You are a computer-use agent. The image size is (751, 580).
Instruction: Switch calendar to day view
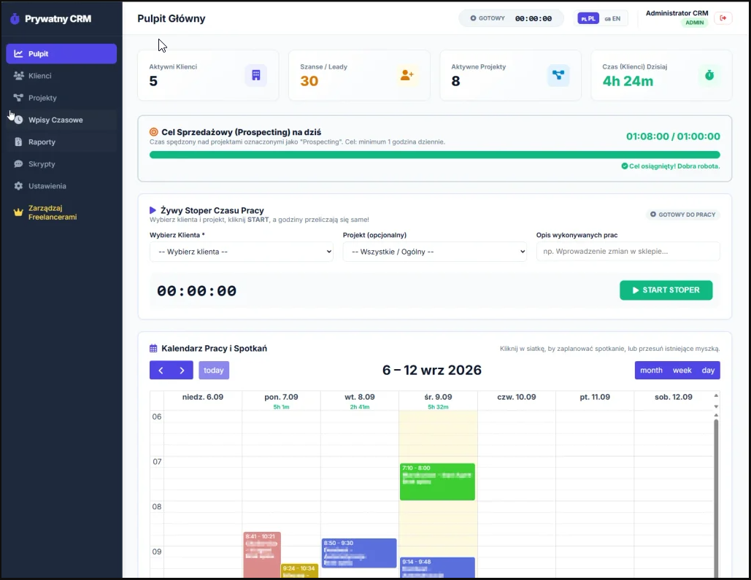[x=708, y=370]
